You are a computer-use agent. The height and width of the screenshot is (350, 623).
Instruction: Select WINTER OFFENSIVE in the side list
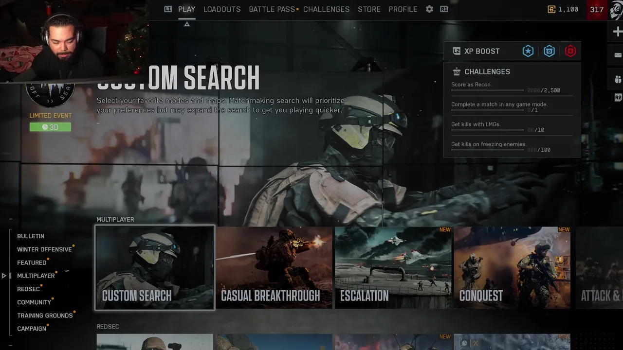click(x=44, y=249)
